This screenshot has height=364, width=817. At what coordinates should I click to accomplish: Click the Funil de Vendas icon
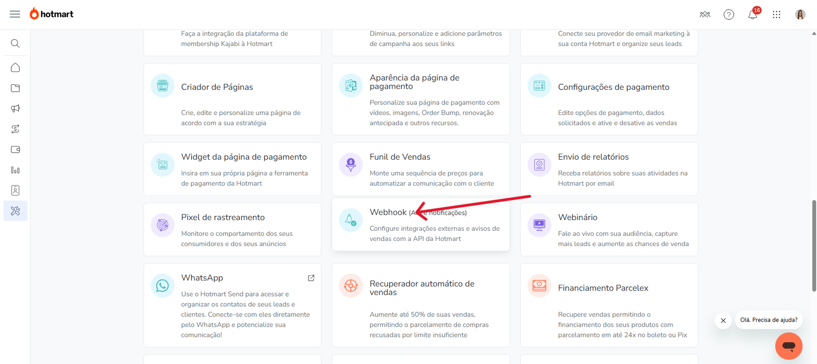click(x=351, y=164)
